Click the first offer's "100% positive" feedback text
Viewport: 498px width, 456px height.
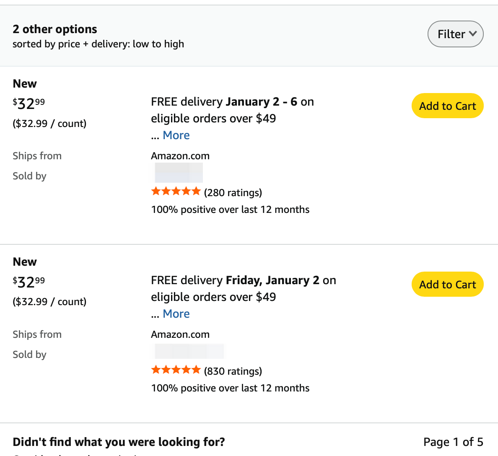pyautogui.click(x=230, y=210)
